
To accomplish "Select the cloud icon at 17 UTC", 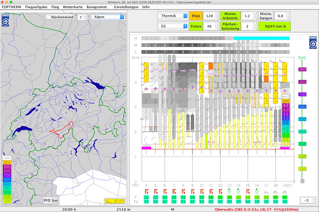I will click(x=266, y=192).
